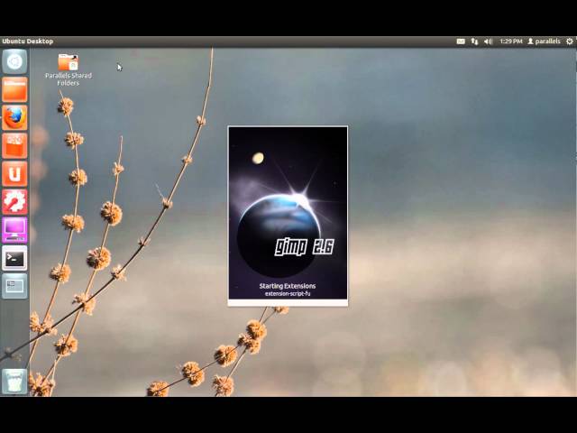Open the Trash in the launcher
The height and width of the screenshot is (433, 577).
pyautogui.click(x=14, y=382)
